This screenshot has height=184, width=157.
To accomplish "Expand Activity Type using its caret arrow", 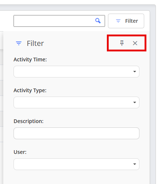I will pyautogui.click(x=135, y=102).
